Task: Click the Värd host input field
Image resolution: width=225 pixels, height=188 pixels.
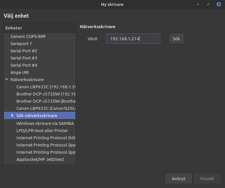Action: [x=133, y=39]
